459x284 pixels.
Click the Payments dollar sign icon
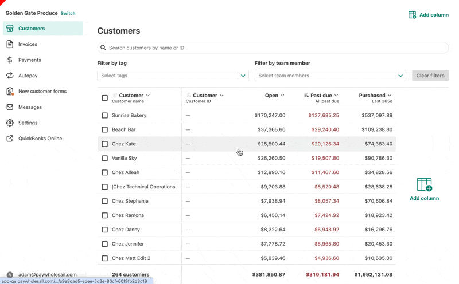pyautogui.click(x=10, y=60)
